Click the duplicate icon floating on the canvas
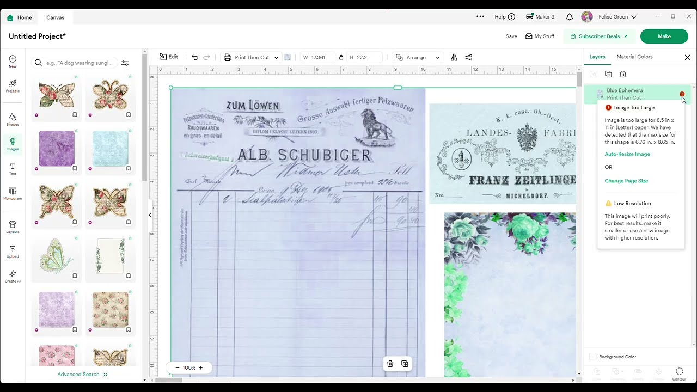Screen dimensions: 697x392 pyautogui.click(x=405, y=364)
